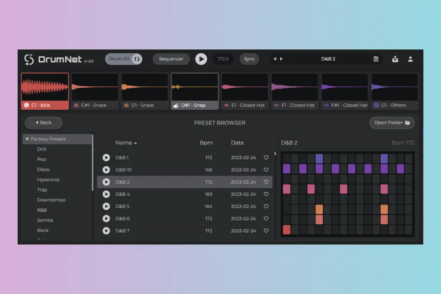
Task: Click the export share icon in header
Action: [395, 59]
